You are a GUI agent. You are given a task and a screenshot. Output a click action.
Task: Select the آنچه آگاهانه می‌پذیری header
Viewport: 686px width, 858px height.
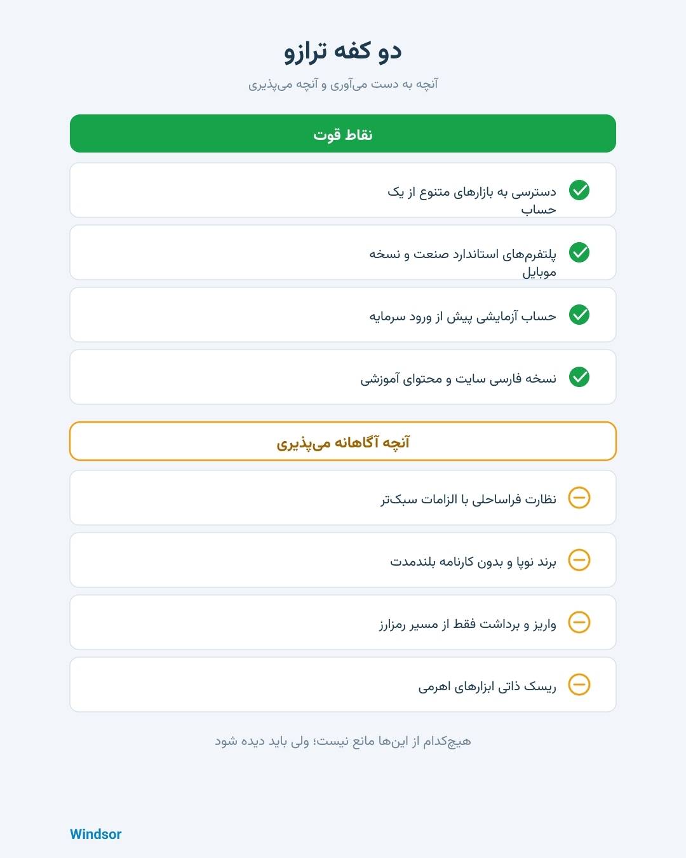click(x=343, y=441)
